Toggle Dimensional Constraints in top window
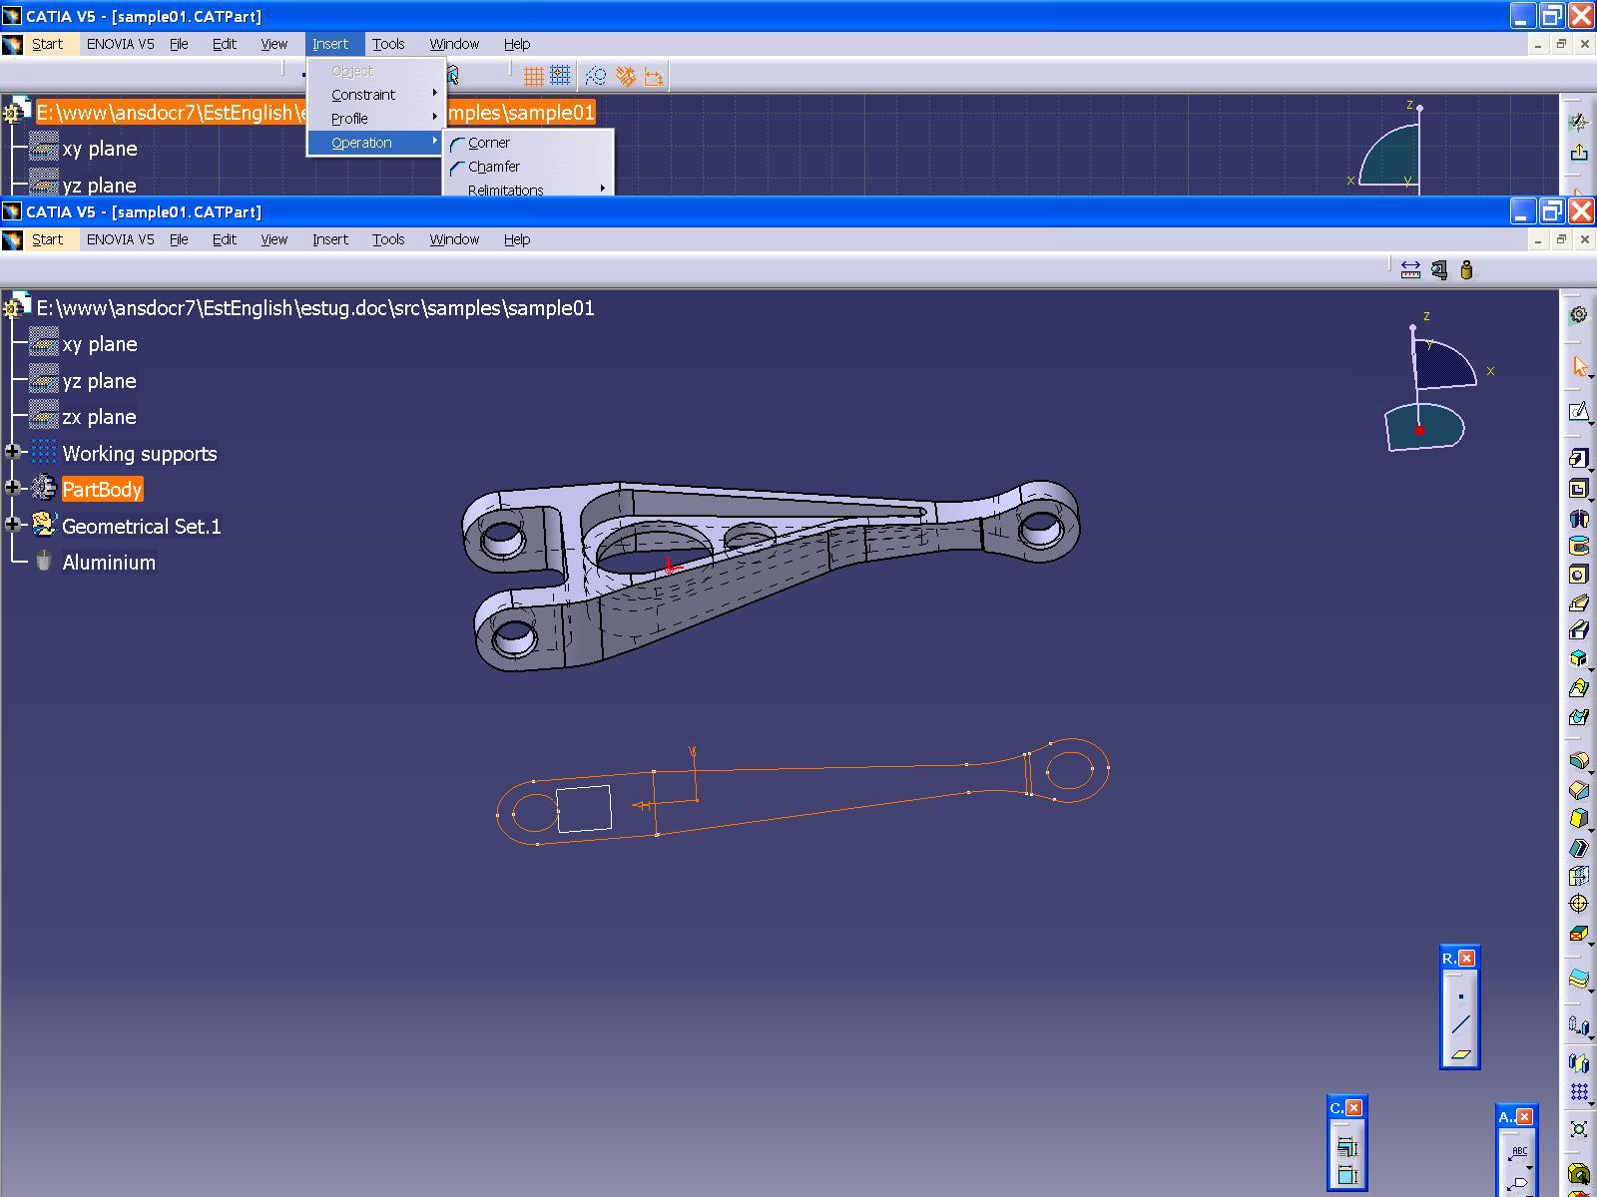 (654, 76)
